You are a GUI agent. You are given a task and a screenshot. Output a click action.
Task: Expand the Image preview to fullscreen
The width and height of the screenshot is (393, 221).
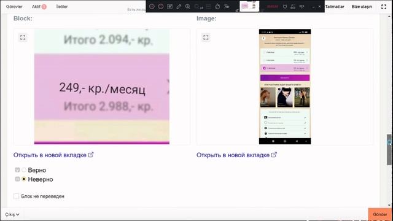click(x=206, y=37)
